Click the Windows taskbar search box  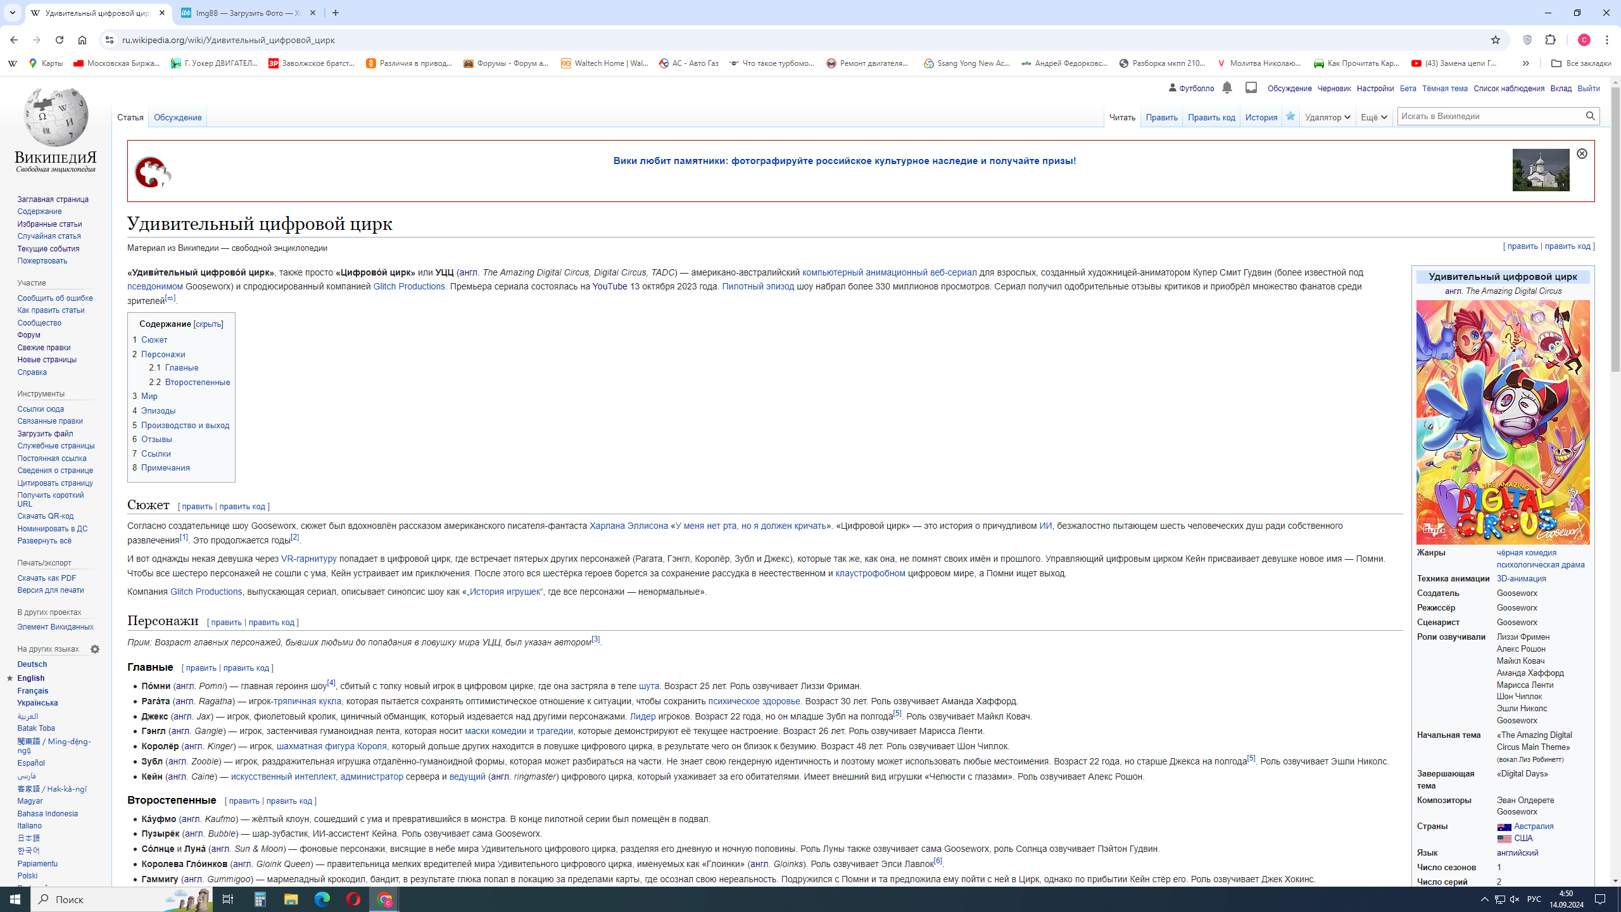[x=123, y=899]
